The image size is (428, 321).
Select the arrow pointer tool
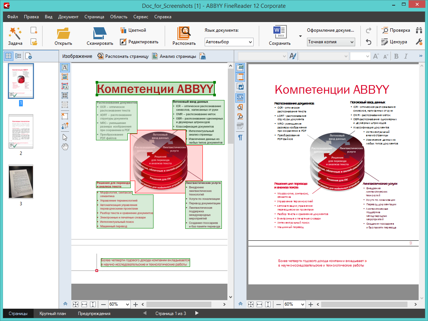(65, 137)
